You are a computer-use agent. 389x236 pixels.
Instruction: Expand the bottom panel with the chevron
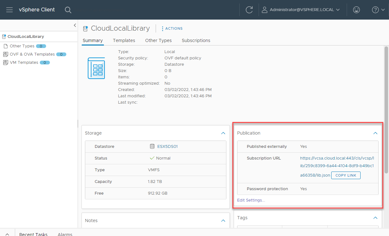[x=7, y=234]
